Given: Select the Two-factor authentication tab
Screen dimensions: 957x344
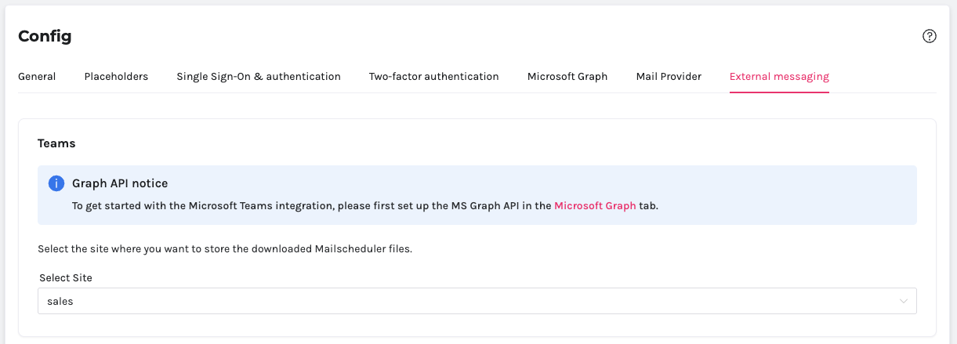Looking at the screenshot, I should coord(433,77).
